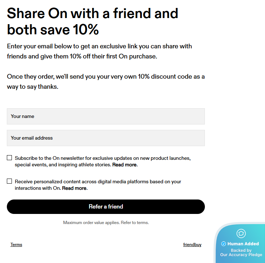Click the Backed by text in badge

[x=241, y=250]
